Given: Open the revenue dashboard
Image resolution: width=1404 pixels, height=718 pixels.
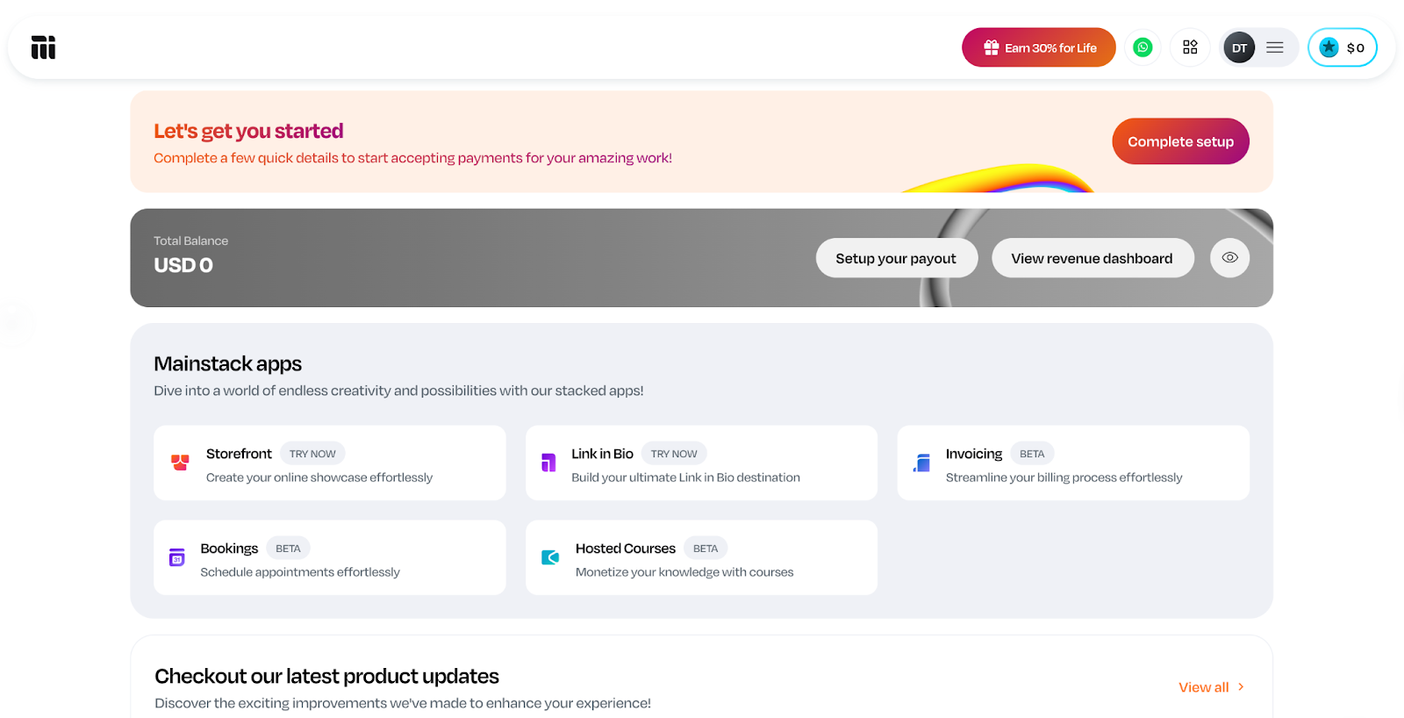Looking at the screenshot, I should click(x=1092, y=257).
